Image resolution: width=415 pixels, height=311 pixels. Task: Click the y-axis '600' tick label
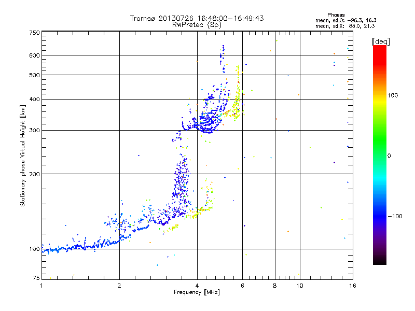tap(34, 55)
